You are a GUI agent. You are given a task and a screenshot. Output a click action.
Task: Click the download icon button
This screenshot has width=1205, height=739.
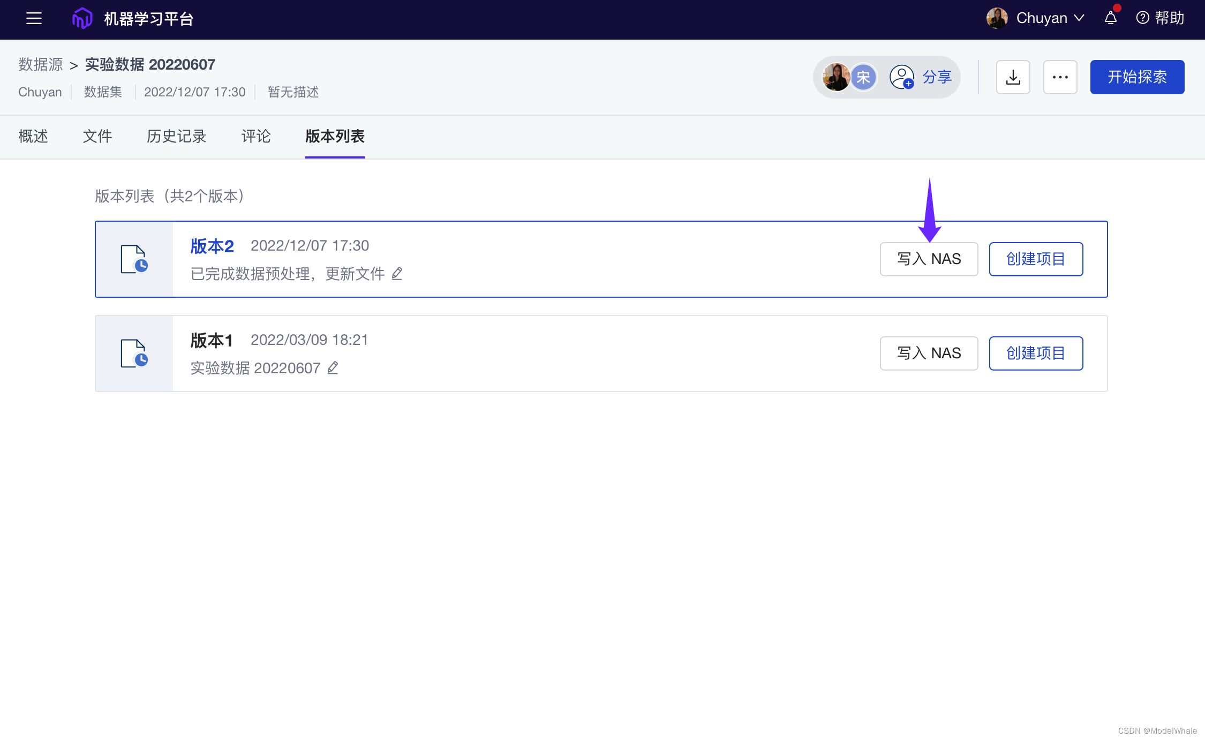[x=1013, y=77]
